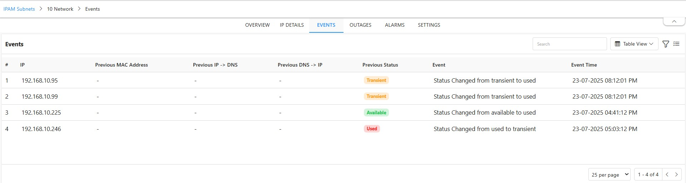Open the Alarms tab
686x183 pixels.
pos(395,25)
